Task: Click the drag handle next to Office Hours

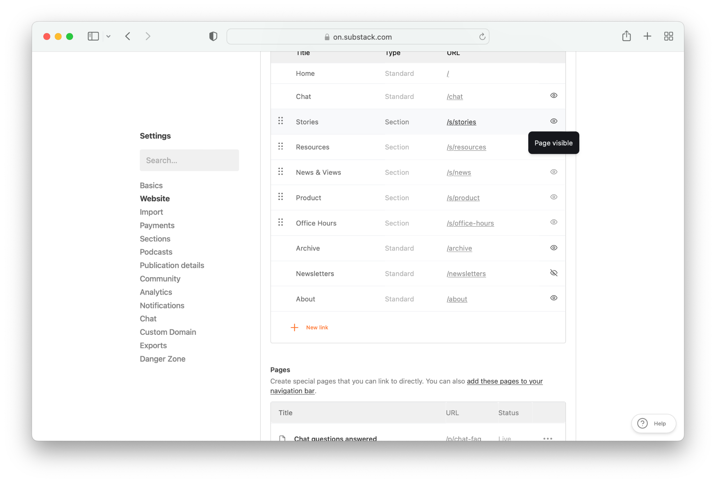Action: click(280, 222)
